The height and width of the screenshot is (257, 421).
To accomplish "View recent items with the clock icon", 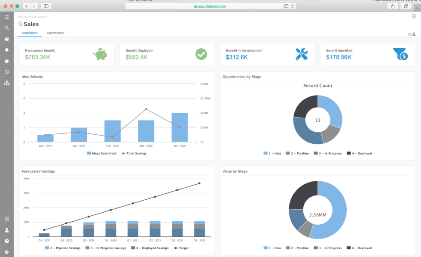I will pyautogui.click(x=6, y=71).
